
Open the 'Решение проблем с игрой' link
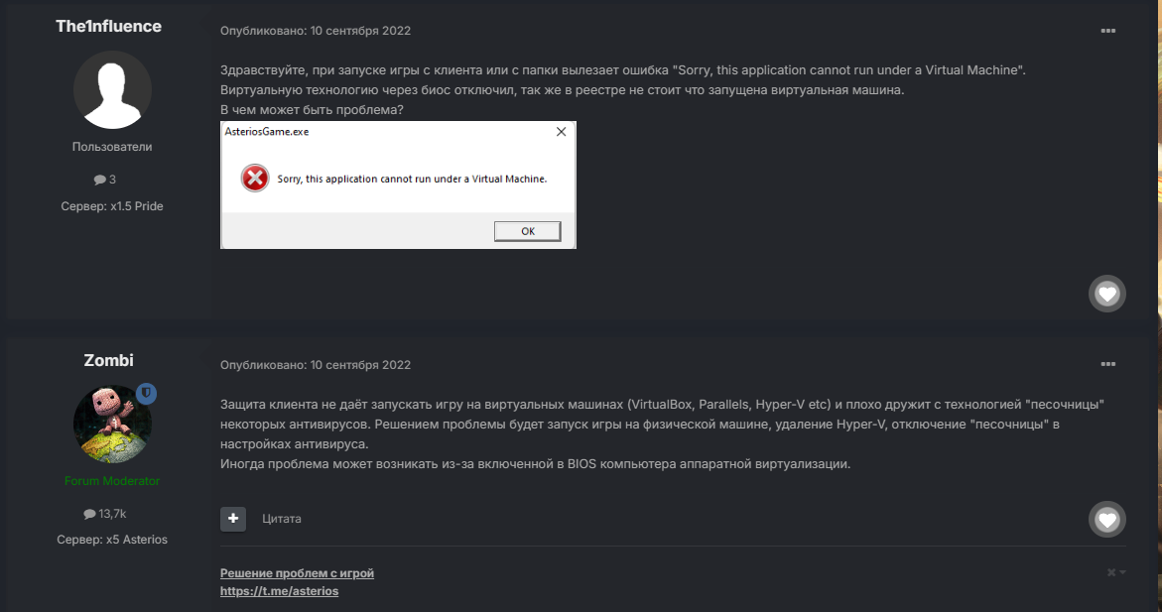coord(297,573)
